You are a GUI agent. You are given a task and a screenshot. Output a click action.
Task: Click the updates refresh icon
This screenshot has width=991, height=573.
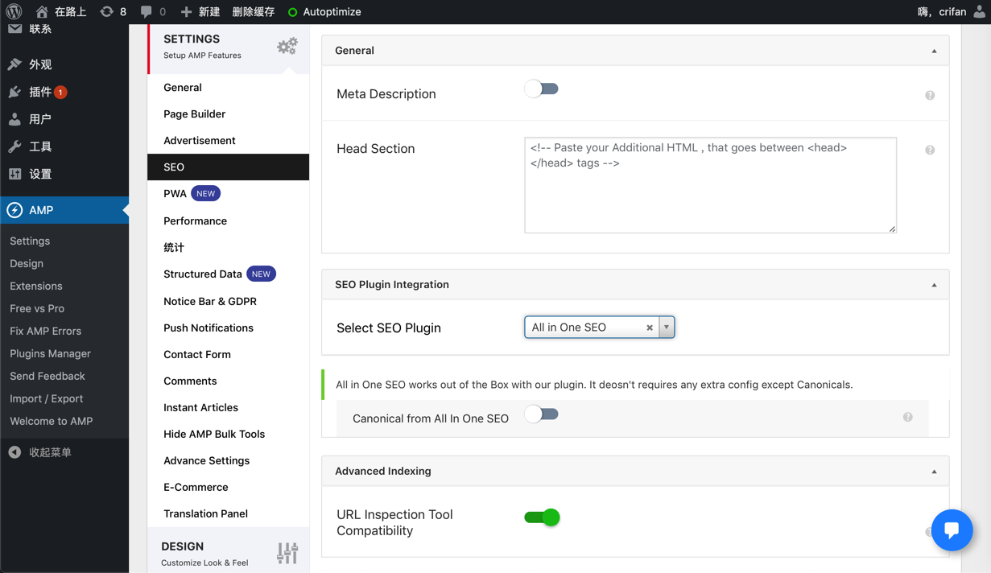(x=106, y=11)
